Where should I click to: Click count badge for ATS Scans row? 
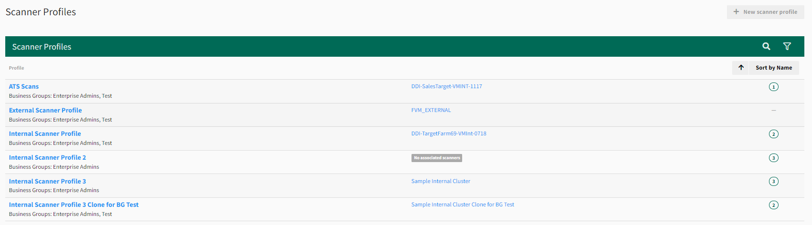773,87
